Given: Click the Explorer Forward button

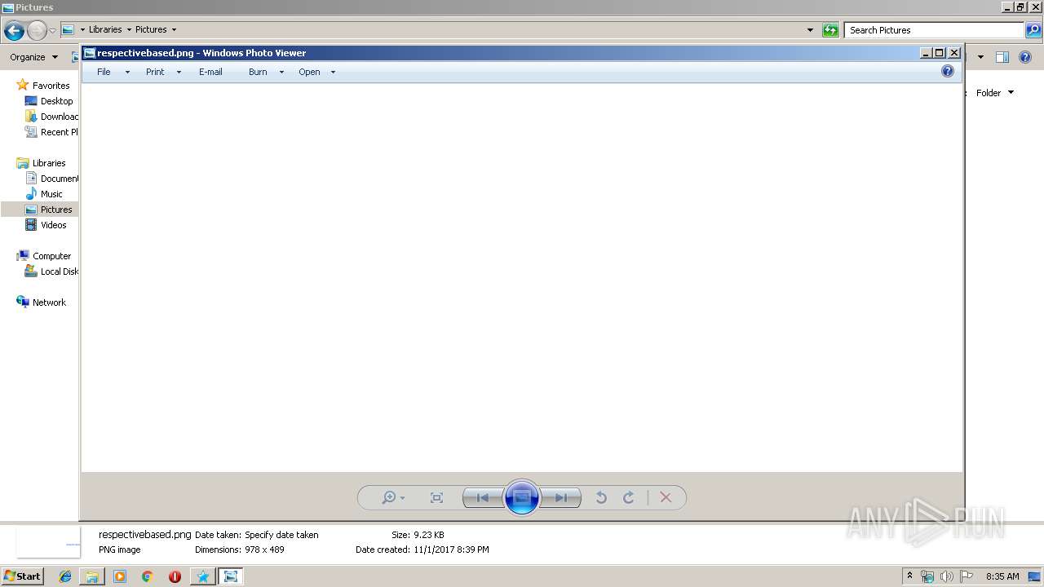Looking at the screenshot, I should point(37,31).
